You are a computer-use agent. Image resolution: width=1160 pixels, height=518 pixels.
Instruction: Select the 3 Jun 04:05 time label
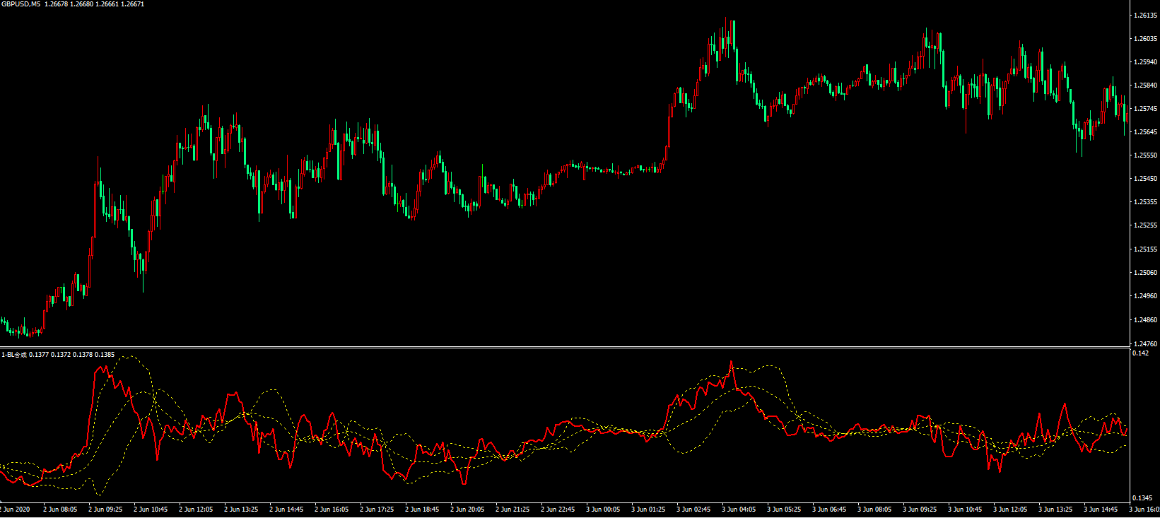pos(739,510)
